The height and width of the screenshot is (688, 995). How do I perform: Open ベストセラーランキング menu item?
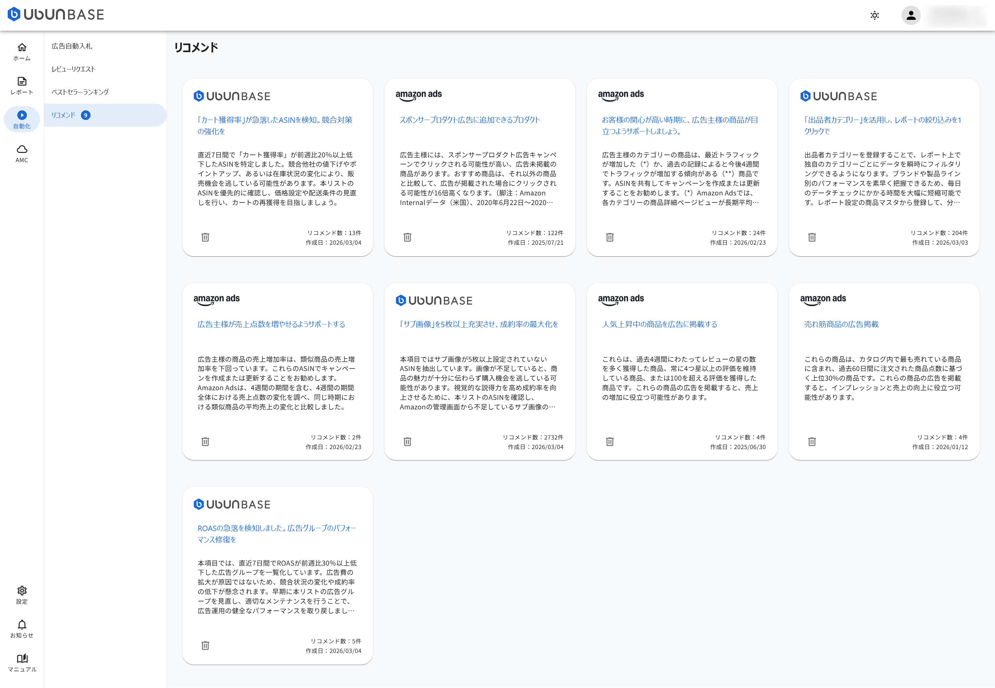(x=80, y=92)
